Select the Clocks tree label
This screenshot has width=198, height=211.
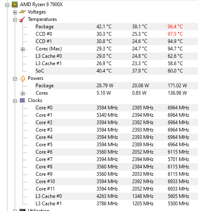coord(35,100)
